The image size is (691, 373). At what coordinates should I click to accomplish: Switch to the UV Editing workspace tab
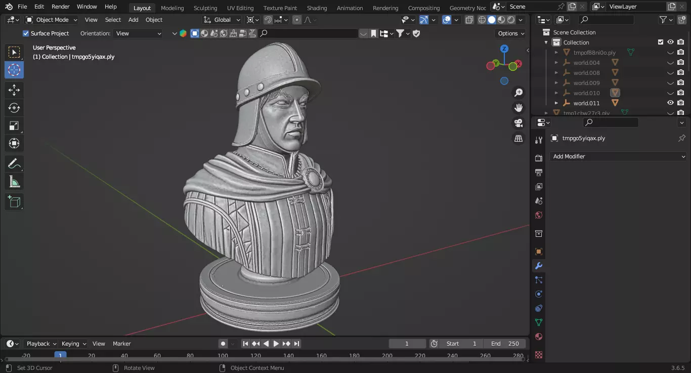click(x=240, y=8)
